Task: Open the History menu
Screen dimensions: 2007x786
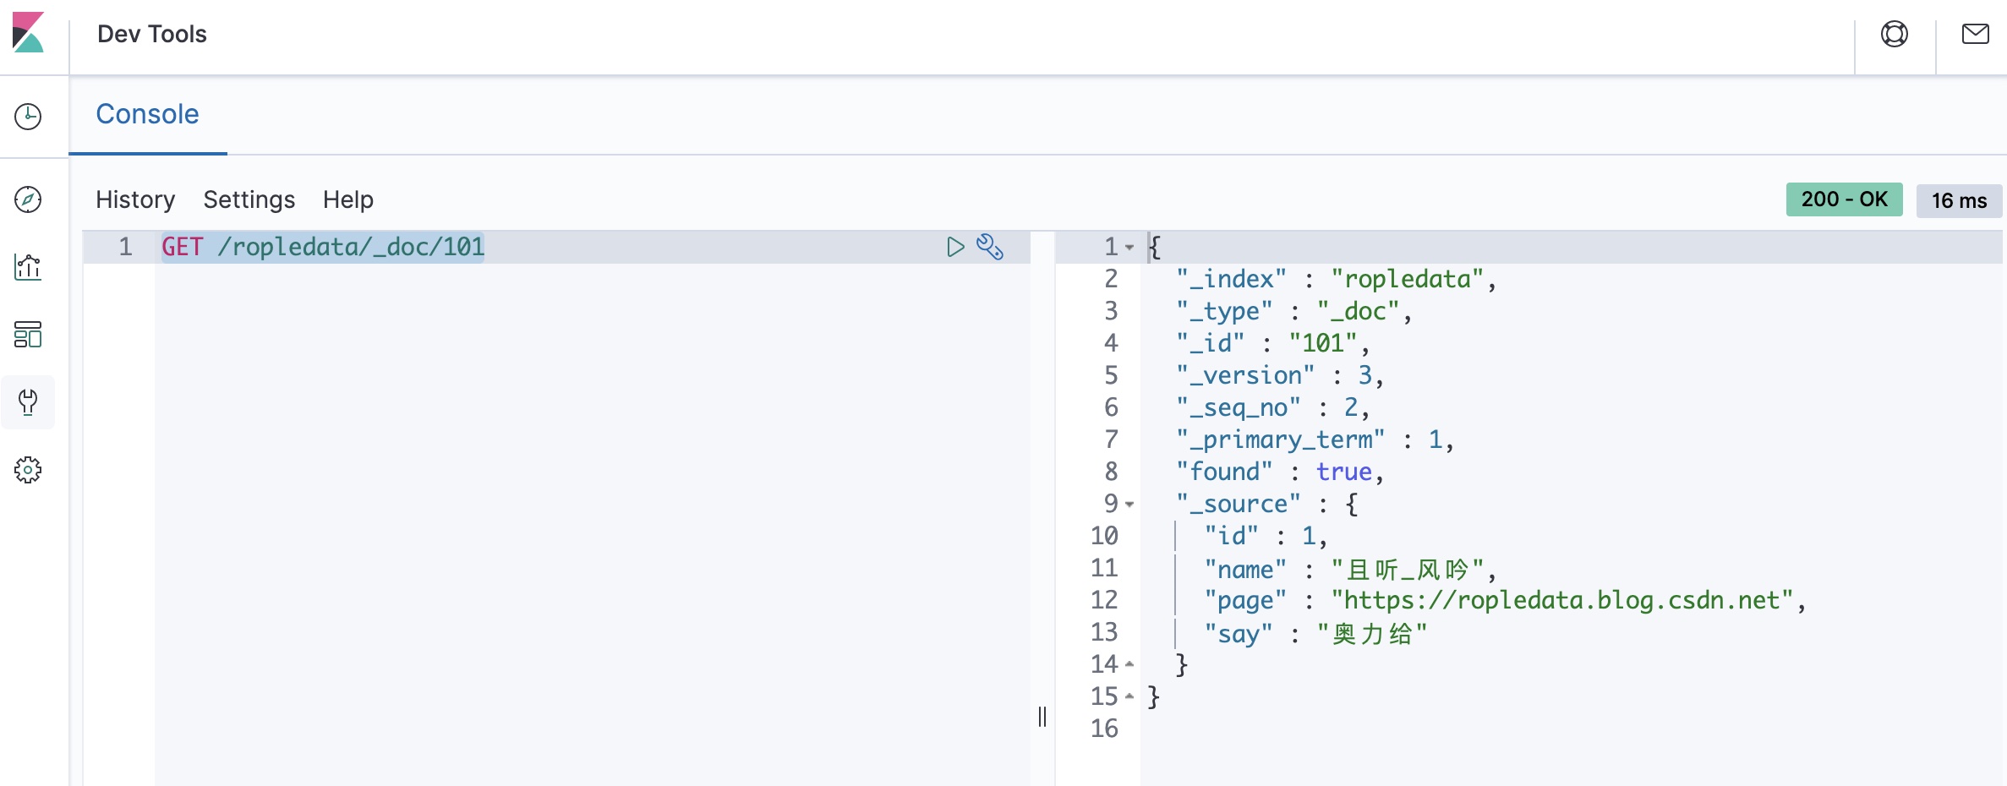Action: (x=135, y=199)
